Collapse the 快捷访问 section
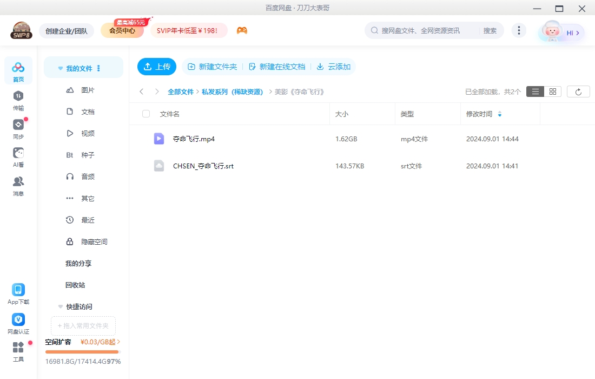The height and width of the screenshot is (379, 595). click(x=60, y=306)
